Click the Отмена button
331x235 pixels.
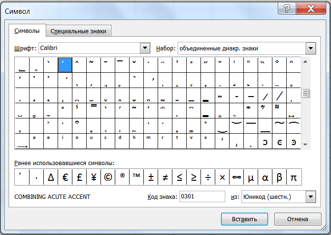click(x=298, y=219)
